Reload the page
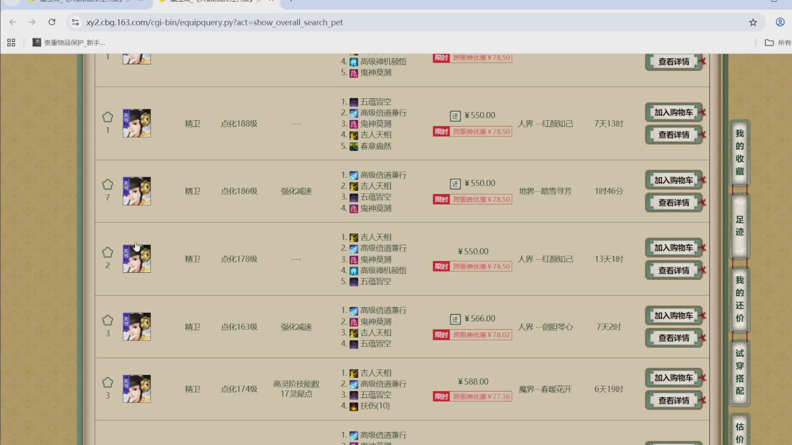 coord(52,22)
